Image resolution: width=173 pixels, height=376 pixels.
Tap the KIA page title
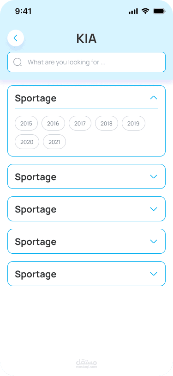tap(87, 38)
